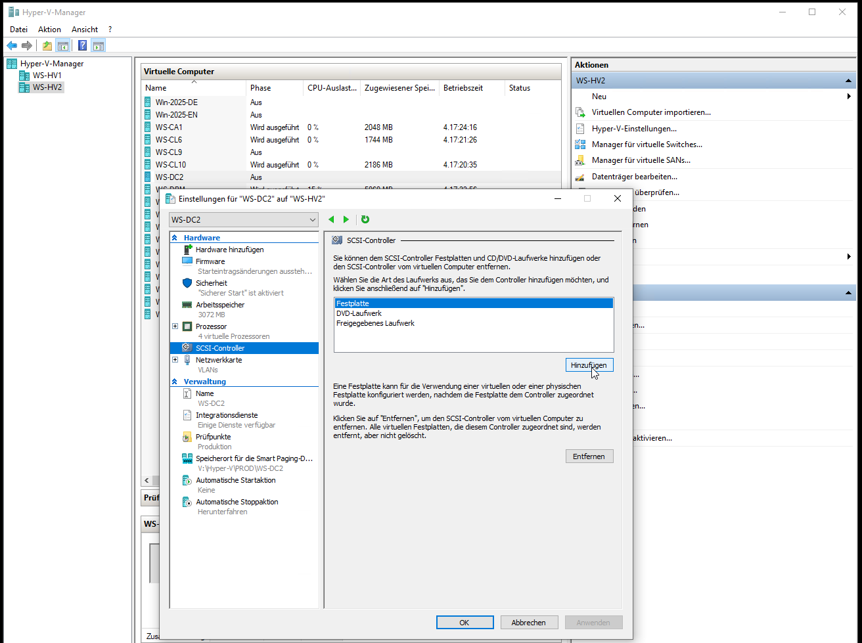This screenshot has height=643, width=862.
Task: Collapse the Verwaltung section header
Action: pyautogui.click(x=175, y=382)
